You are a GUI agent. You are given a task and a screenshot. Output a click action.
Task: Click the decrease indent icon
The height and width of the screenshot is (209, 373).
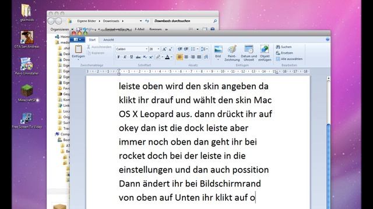180,49
